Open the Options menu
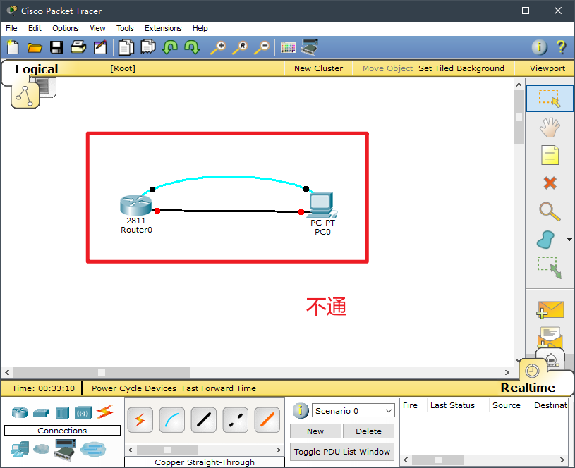 [66, 28]
